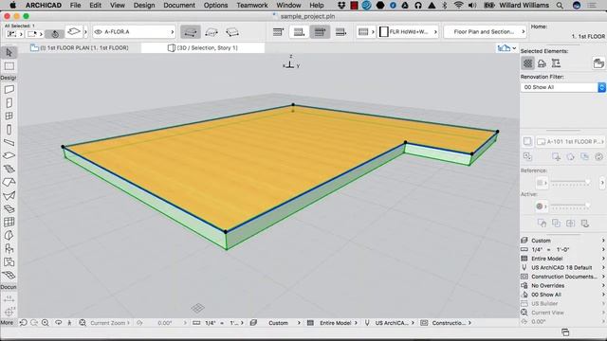The image size is (607, 341).
Task: Select the rotated rectangle slab geometry method
Action: click(x=232, y=32)
